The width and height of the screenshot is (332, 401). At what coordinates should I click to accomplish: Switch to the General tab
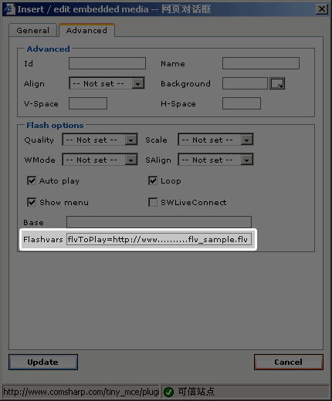[33, 30]
